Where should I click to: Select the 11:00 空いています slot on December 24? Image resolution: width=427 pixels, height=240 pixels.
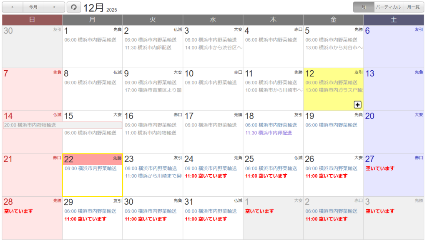pyautogui.click(x=206, y=176)
